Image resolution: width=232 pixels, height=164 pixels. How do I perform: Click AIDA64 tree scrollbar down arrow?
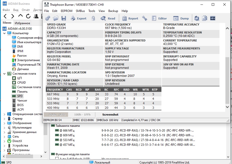[x=46, y=152]
